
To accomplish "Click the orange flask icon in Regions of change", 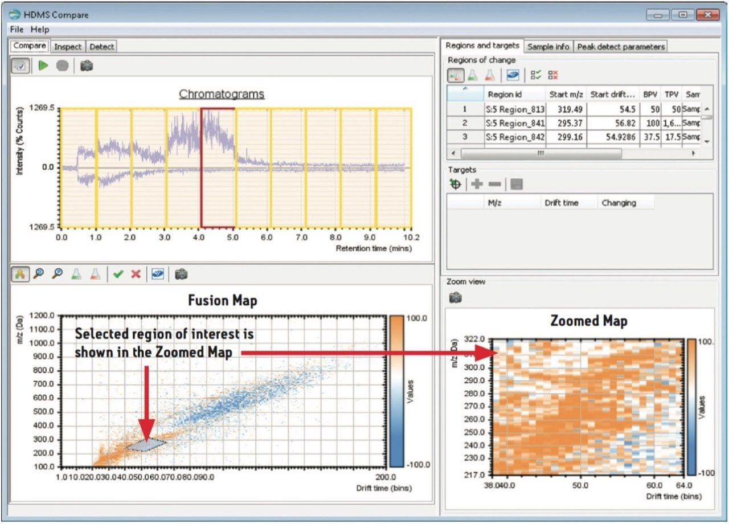I will (x=489, y=75).
